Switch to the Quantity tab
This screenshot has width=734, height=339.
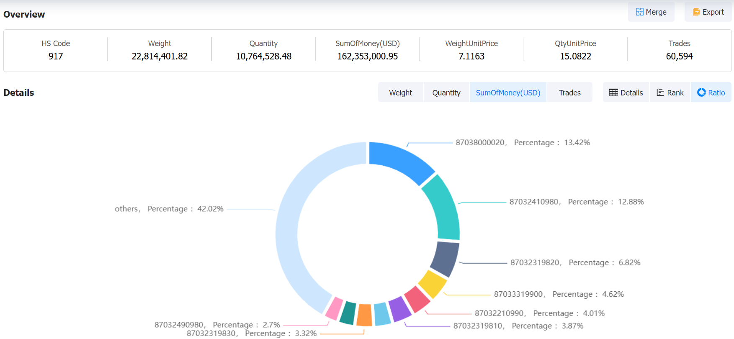pos(446,92)
